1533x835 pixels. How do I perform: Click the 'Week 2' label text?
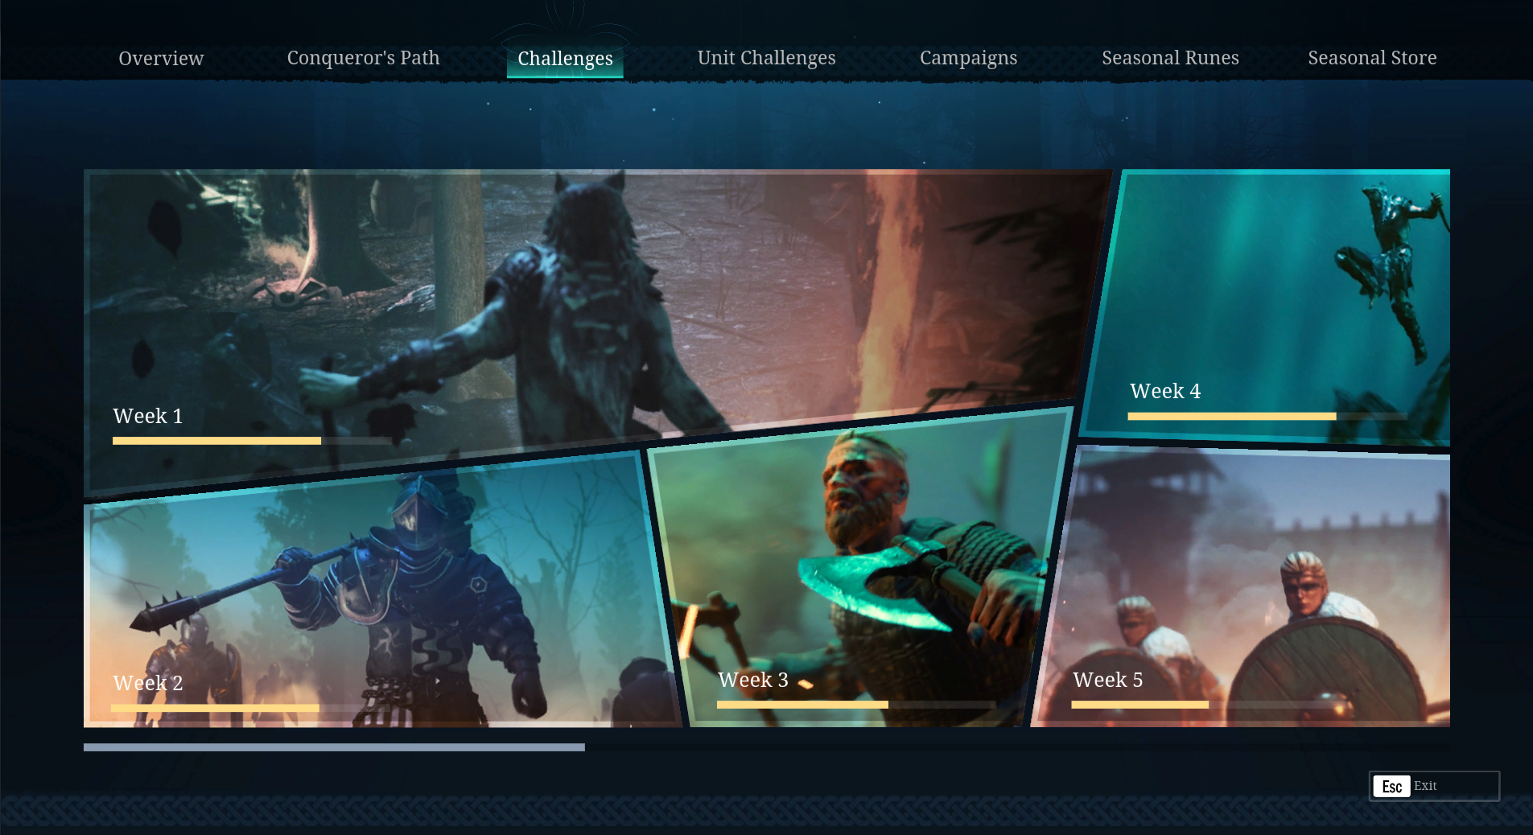coord(148,683)
